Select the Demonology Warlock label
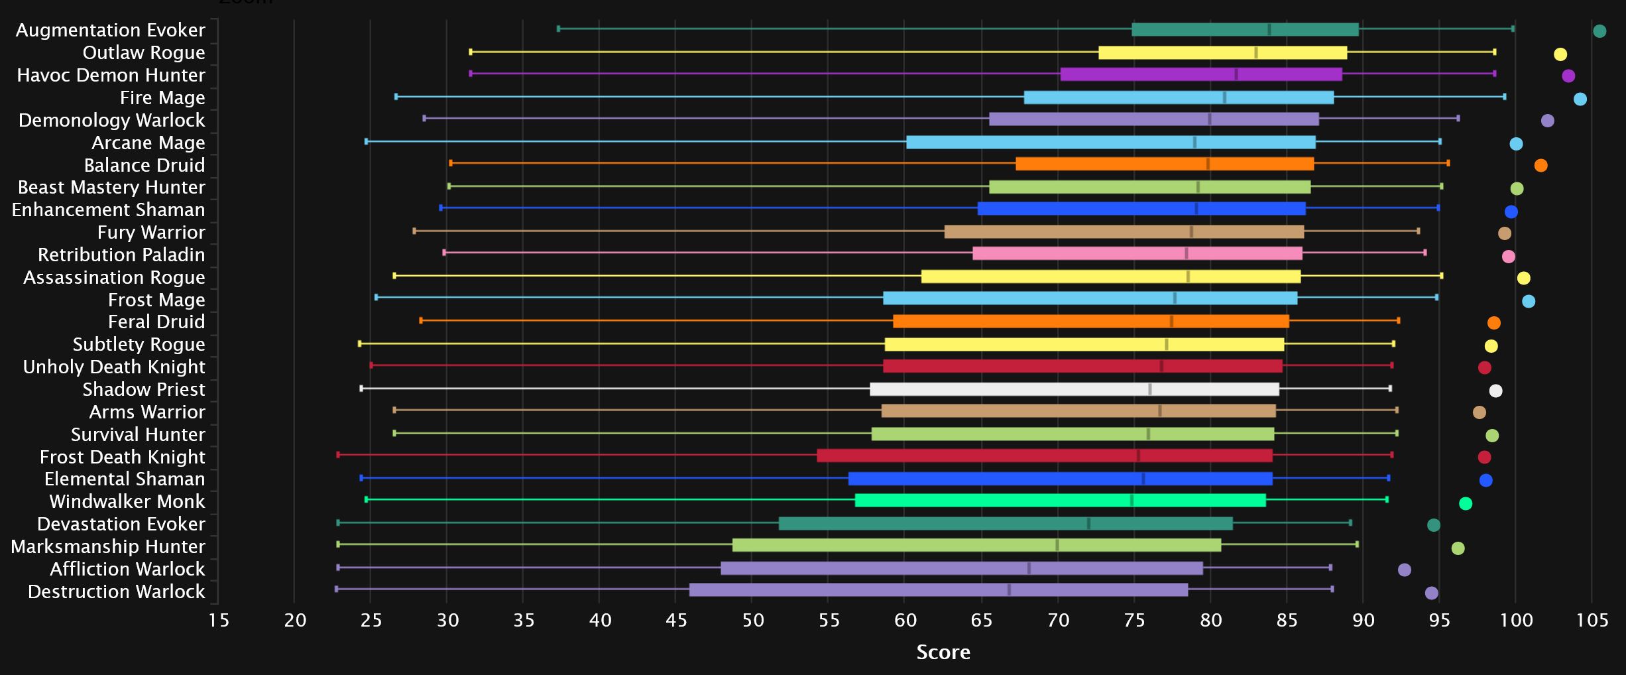 (112, 121)
